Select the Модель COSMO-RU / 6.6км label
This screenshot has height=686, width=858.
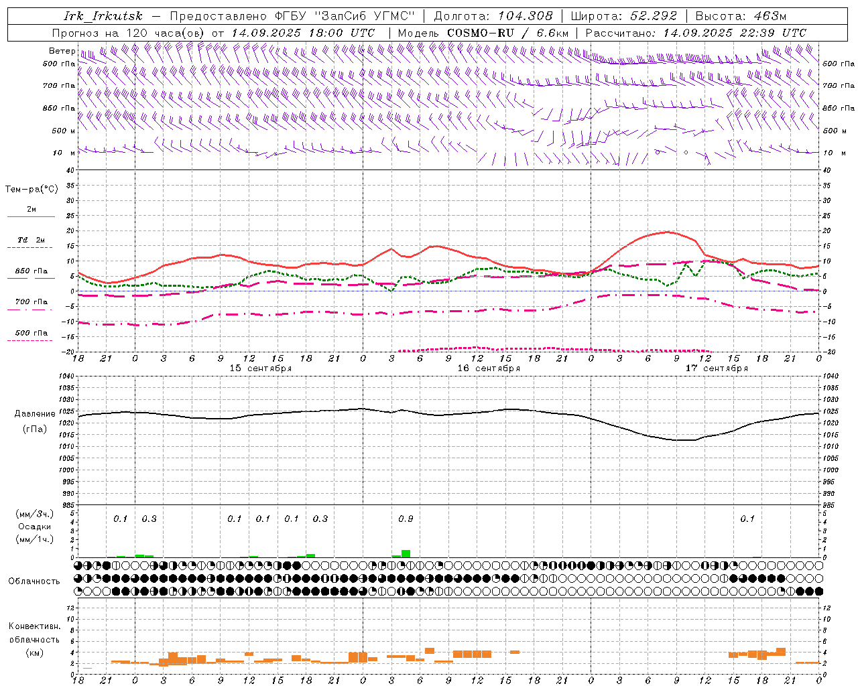coord(483,33)
